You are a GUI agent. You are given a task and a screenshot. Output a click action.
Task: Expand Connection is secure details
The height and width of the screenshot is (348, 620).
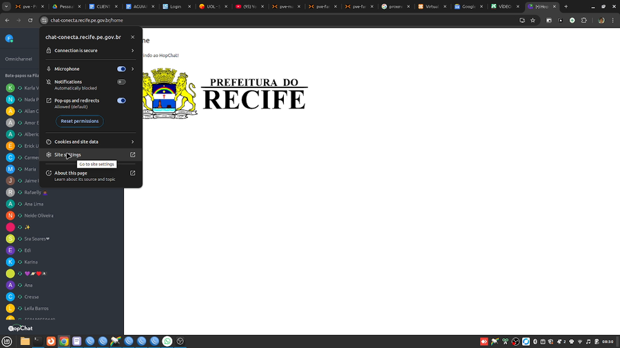pos(90,50)
